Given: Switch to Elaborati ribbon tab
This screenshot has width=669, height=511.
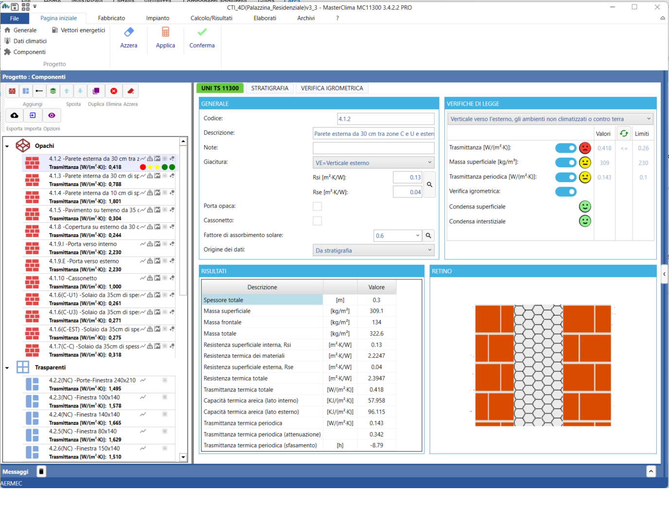Looking at the screenshot, I should coord(265,18).
